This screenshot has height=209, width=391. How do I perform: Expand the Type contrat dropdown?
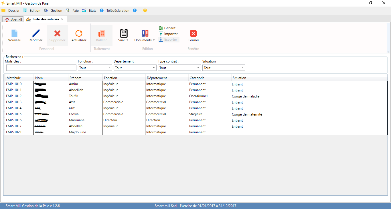pos(198,68)
